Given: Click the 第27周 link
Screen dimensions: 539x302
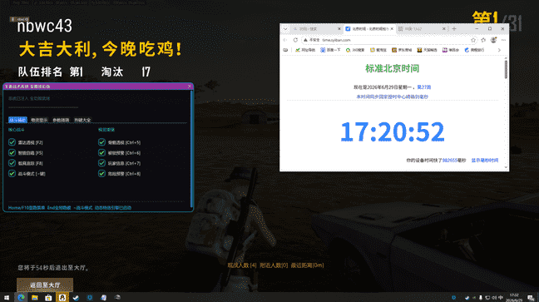Looking at the screenshot, I should 424,87.
